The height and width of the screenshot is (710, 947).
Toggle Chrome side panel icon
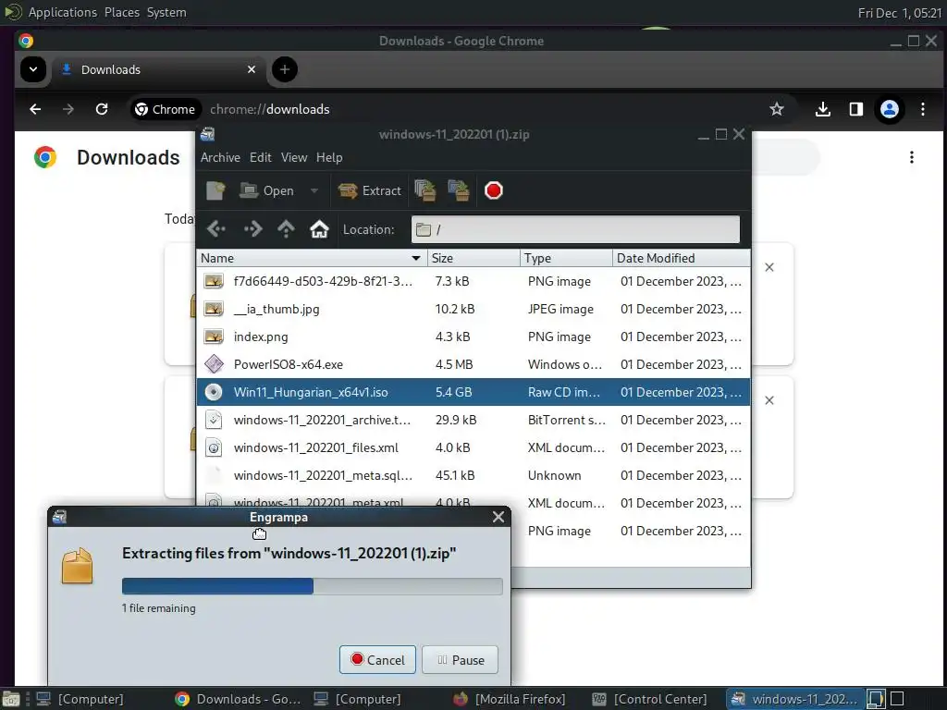click(x=855, y=109)
